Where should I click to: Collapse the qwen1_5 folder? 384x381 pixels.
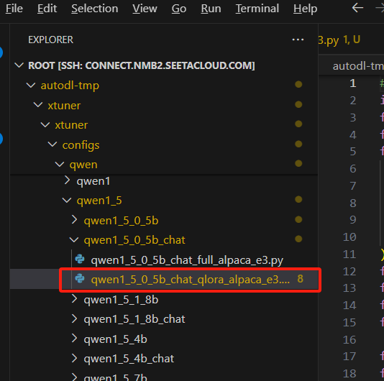(x=67, y=201)
